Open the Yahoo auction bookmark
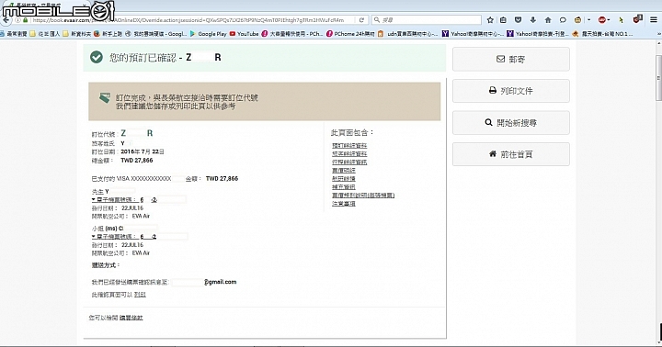The width and height of the screenshot is (662, 347). [538, 34]
